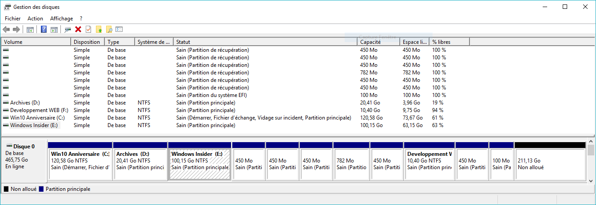Image resolution: width=596 pixels, height=205 pixels.
Task: Select the Win10 Anniversaire (C:) partition block
Action: click(80, 161)
